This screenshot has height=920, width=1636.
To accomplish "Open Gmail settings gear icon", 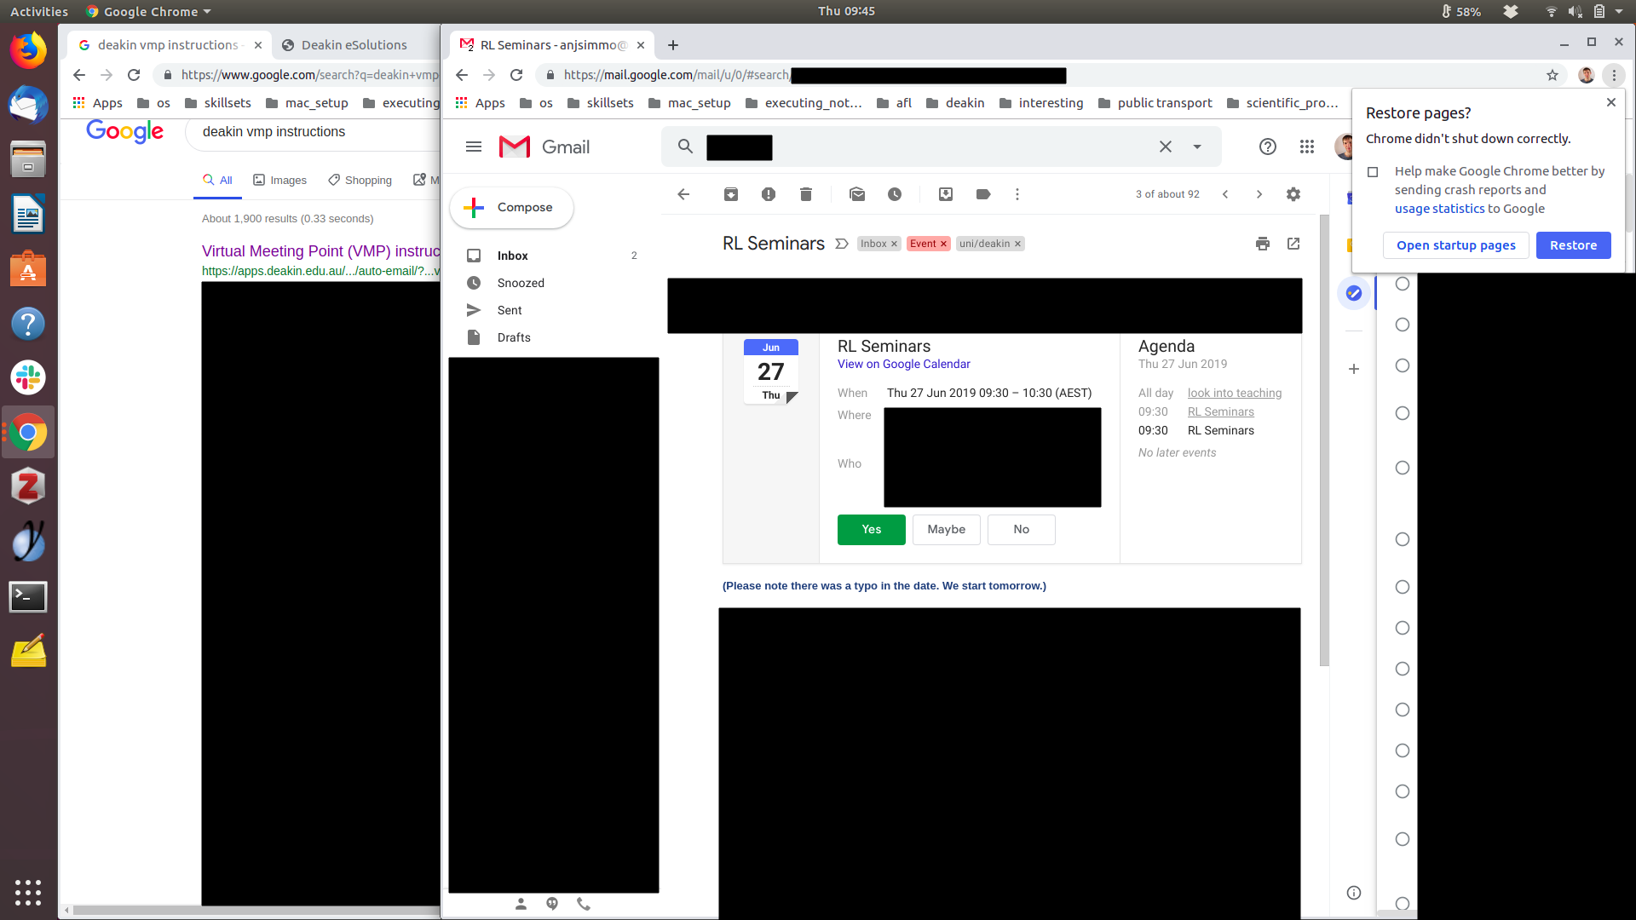I will 1293,194.
